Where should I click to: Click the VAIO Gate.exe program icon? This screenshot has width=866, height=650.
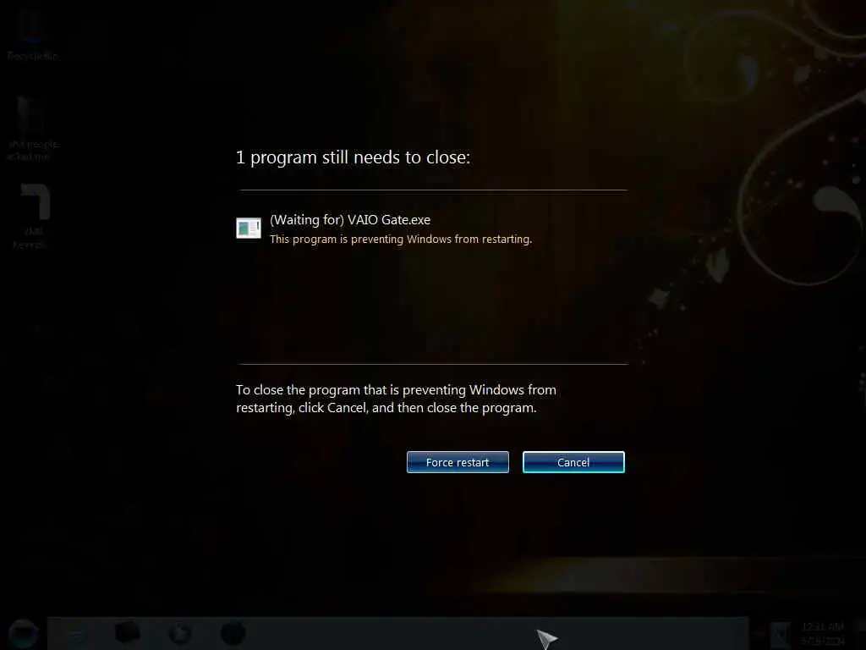(249, 228)
